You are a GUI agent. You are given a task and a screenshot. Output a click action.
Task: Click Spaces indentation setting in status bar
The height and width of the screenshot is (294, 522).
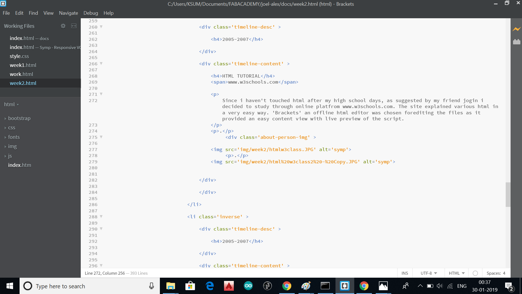point(496,273)
